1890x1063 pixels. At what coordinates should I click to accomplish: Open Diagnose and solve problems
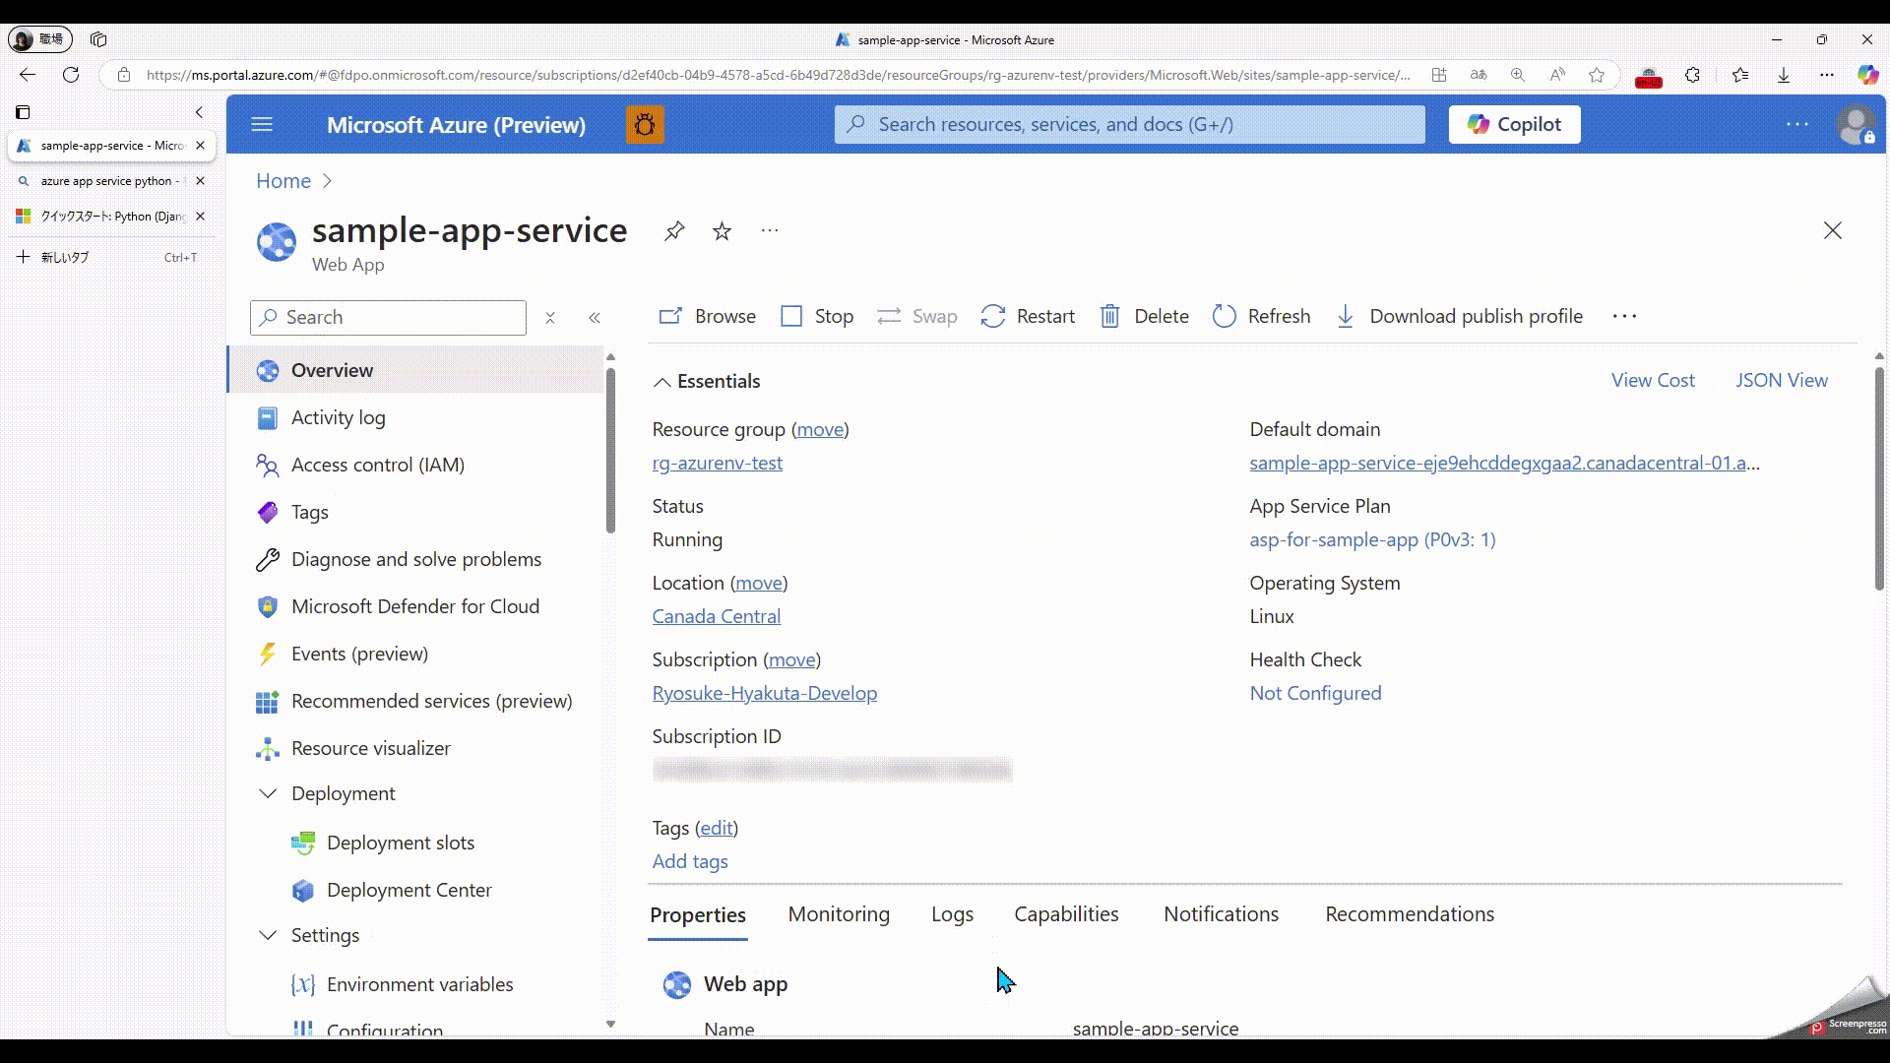[x=415, y=560]
